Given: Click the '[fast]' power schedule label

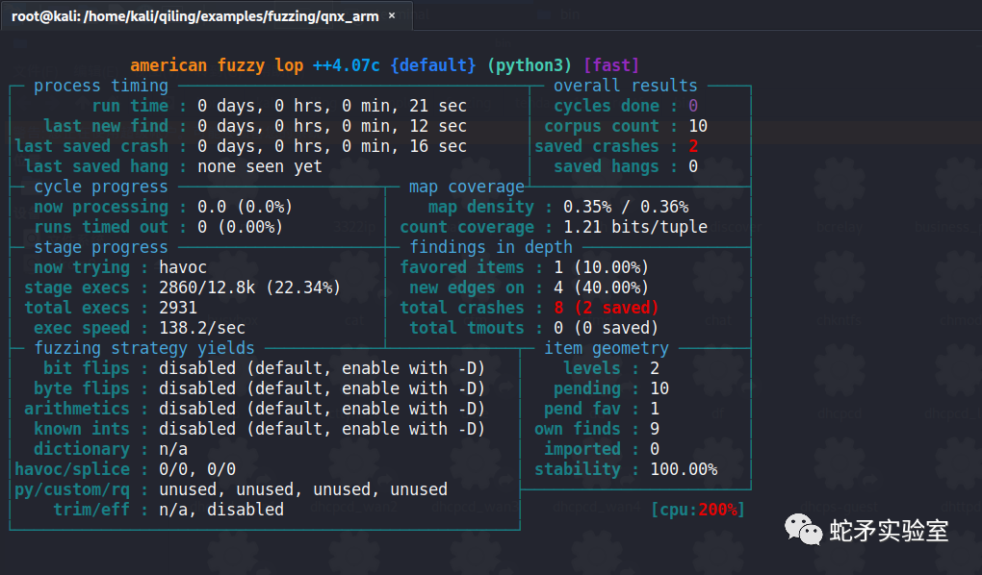Looking at the screenshot, I should tap(611, 65).
